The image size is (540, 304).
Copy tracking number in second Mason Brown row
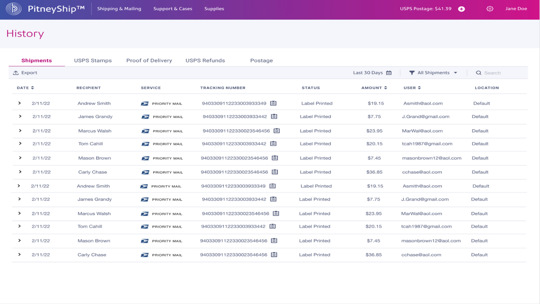pos(274,241)
